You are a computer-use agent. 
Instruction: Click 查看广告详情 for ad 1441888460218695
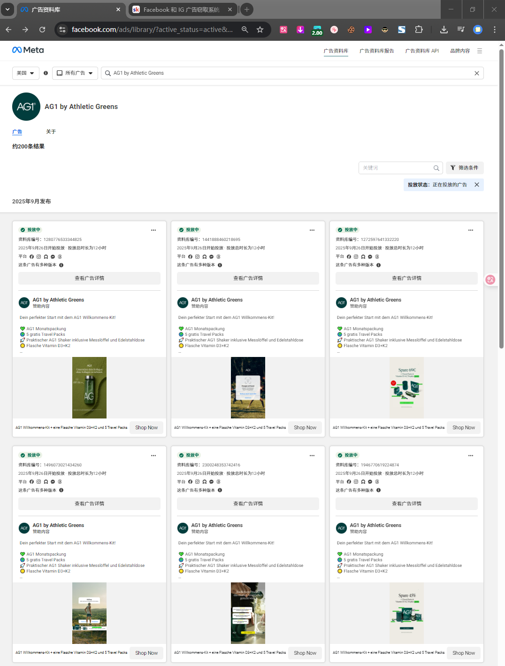pyautogui.click(x=248, y=278)
